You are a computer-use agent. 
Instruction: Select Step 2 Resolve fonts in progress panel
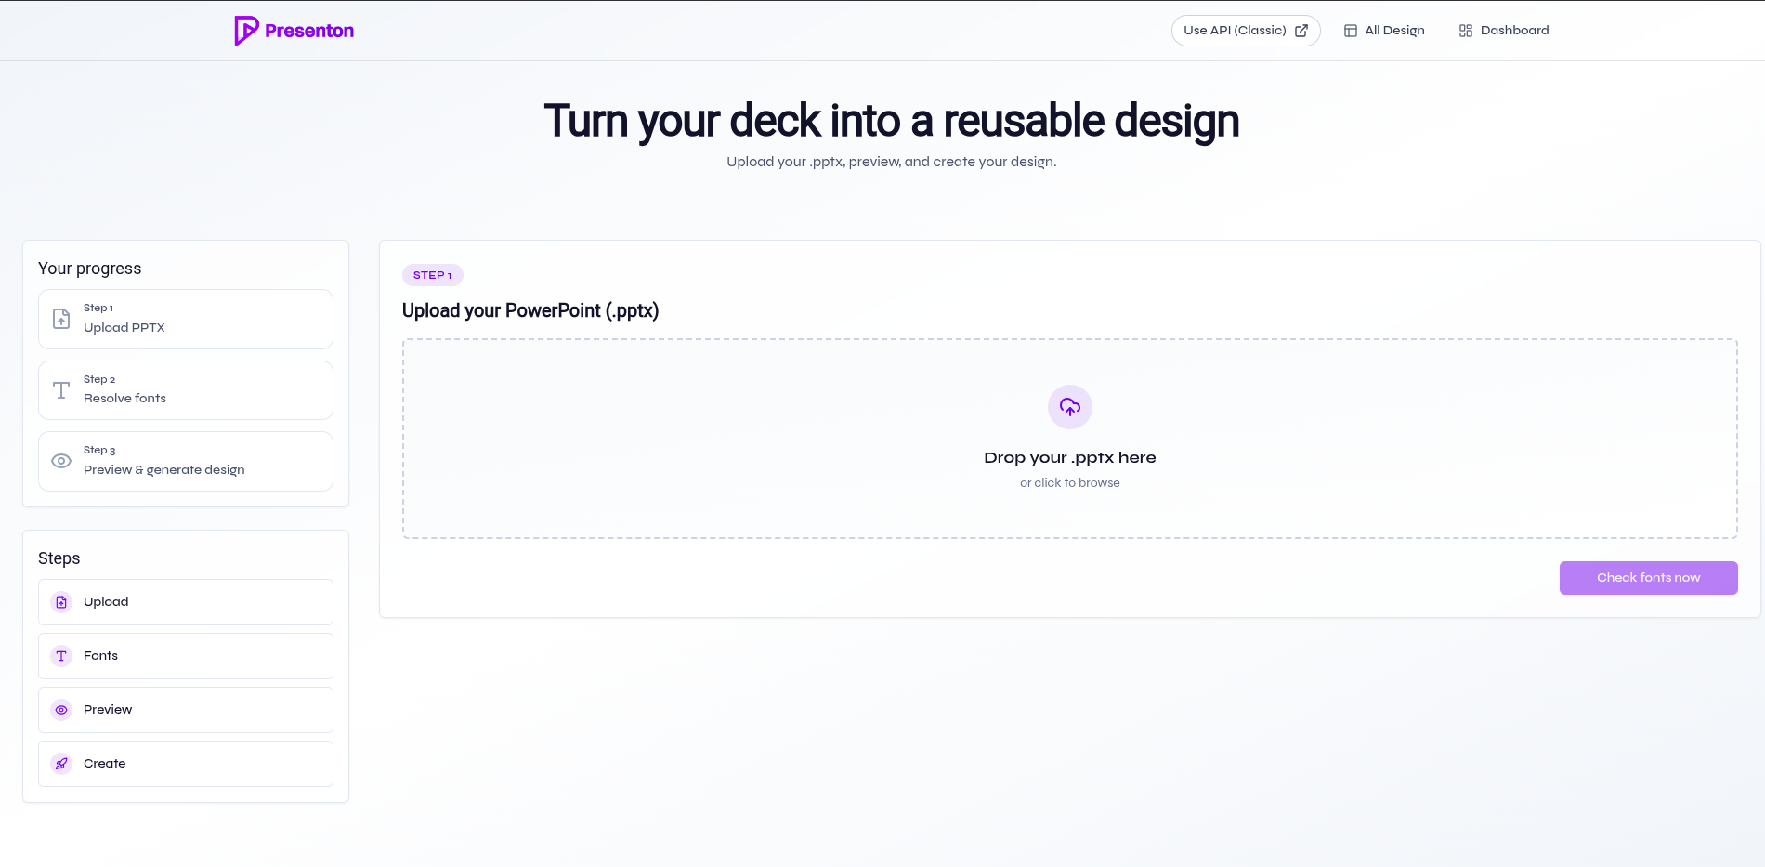185,389
